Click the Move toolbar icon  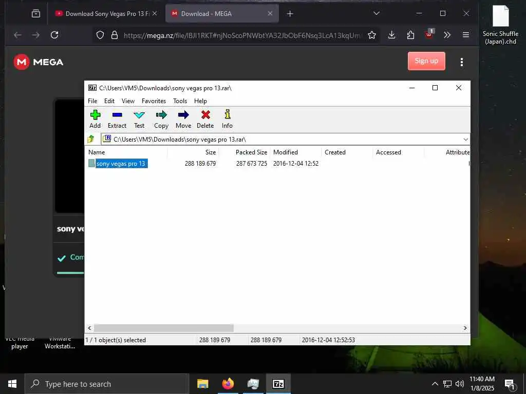pyautogui.click(x=183, y=115)
